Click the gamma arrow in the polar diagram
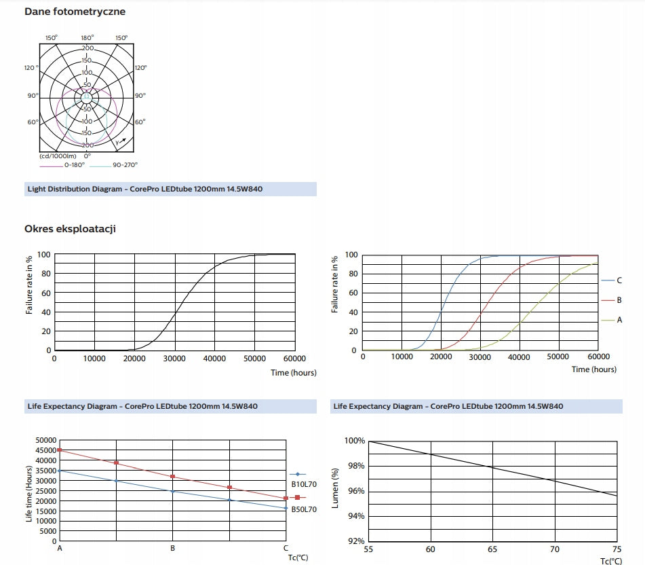This screenshot has height=565, width=645. click(x=121, y=141)
